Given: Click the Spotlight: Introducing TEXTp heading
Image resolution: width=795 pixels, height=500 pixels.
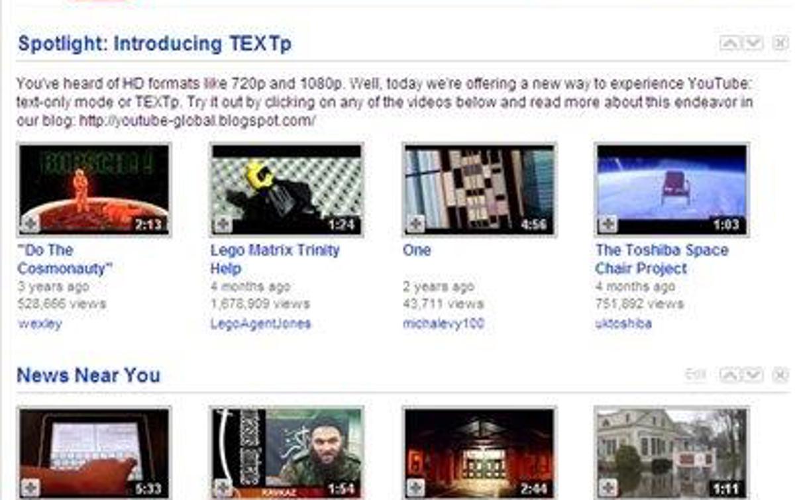Looking at the screenshot, I should (x=154, y=44).
